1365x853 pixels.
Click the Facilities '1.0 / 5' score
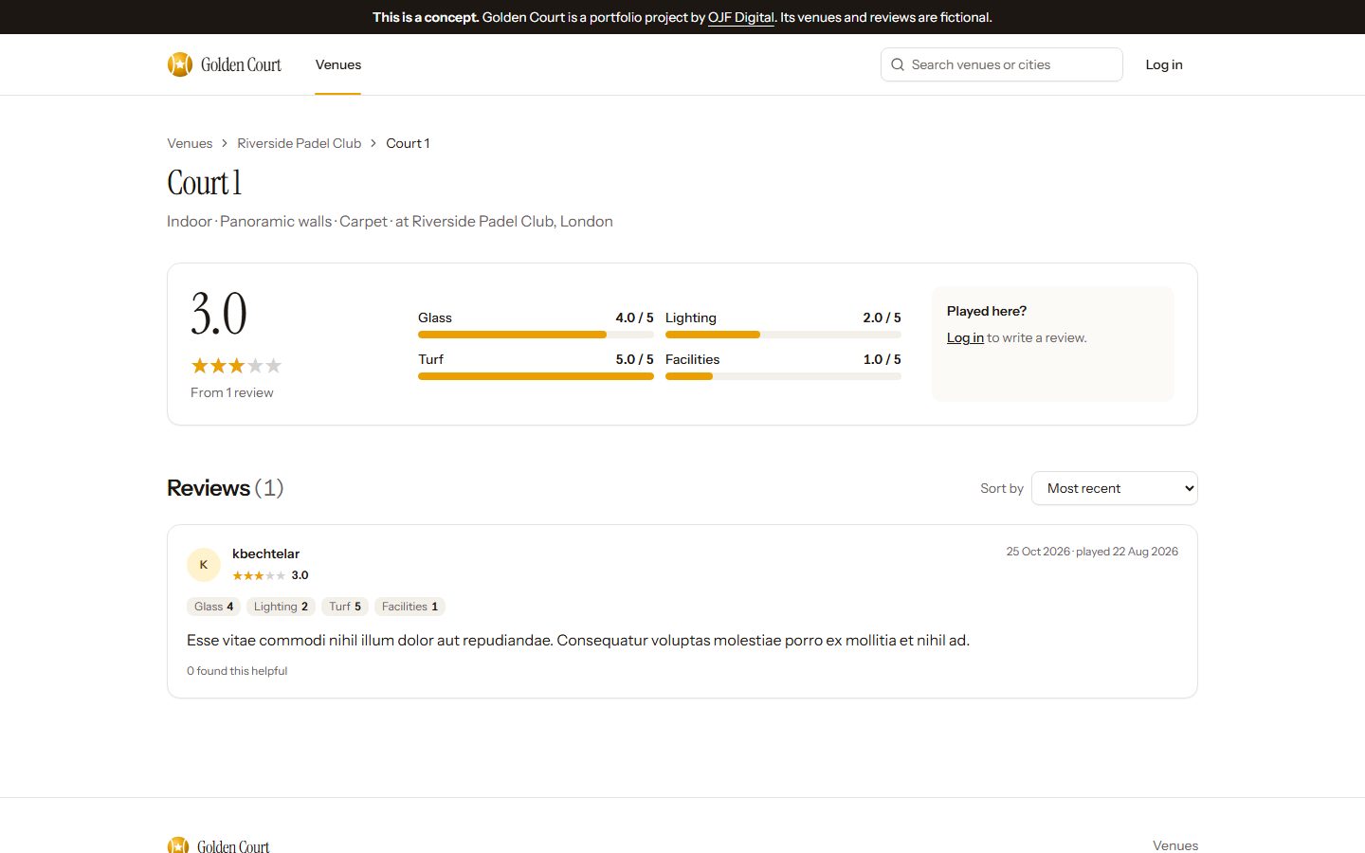pyautogui.click(x=882, y=359)
